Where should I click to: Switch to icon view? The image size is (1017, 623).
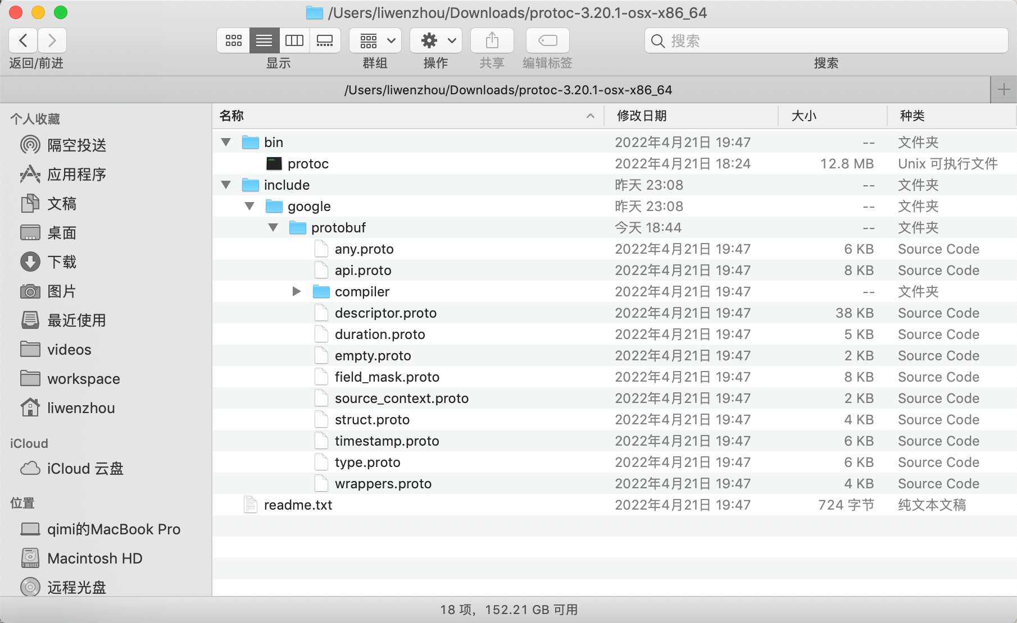point(233,40)
